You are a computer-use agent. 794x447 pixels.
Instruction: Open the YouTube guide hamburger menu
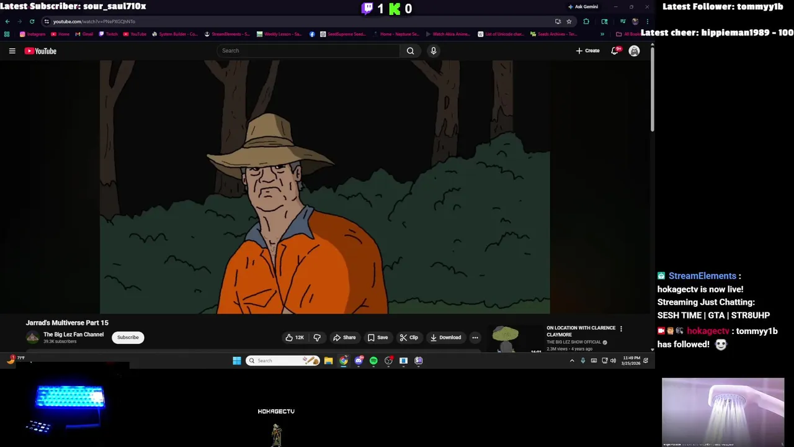click(x=12, y=51)
